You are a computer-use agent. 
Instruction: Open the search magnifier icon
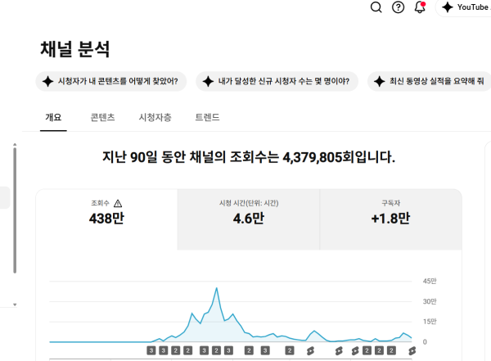(x=376, y=7)
